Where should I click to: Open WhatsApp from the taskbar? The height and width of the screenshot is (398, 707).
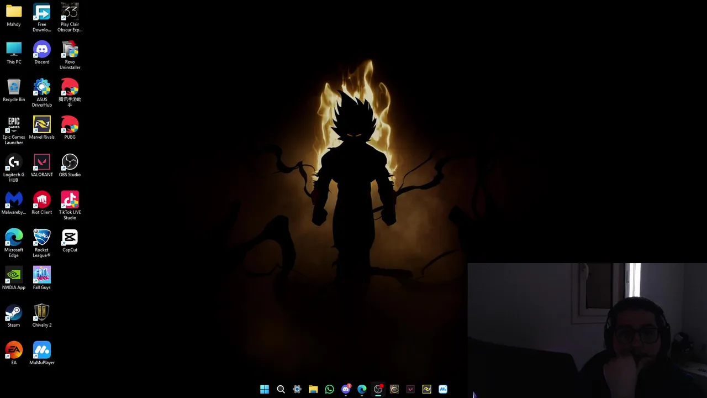coord(329,389)
